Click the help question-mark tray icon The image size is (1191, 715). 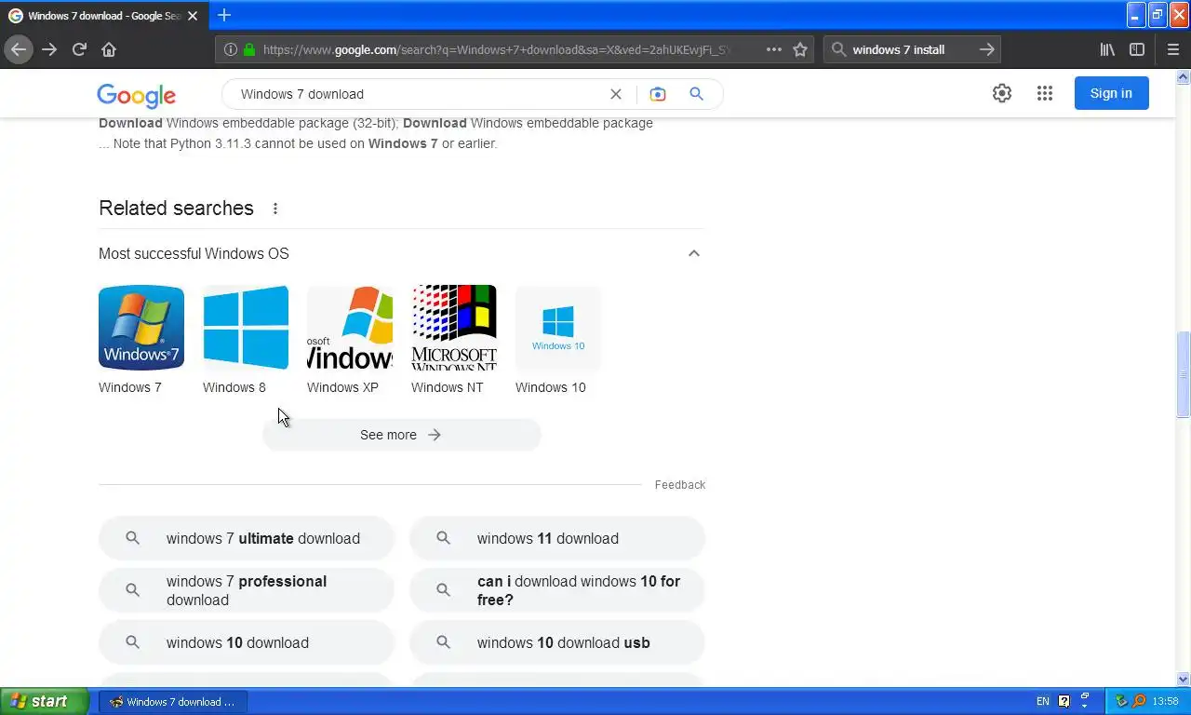(1064, 702)
